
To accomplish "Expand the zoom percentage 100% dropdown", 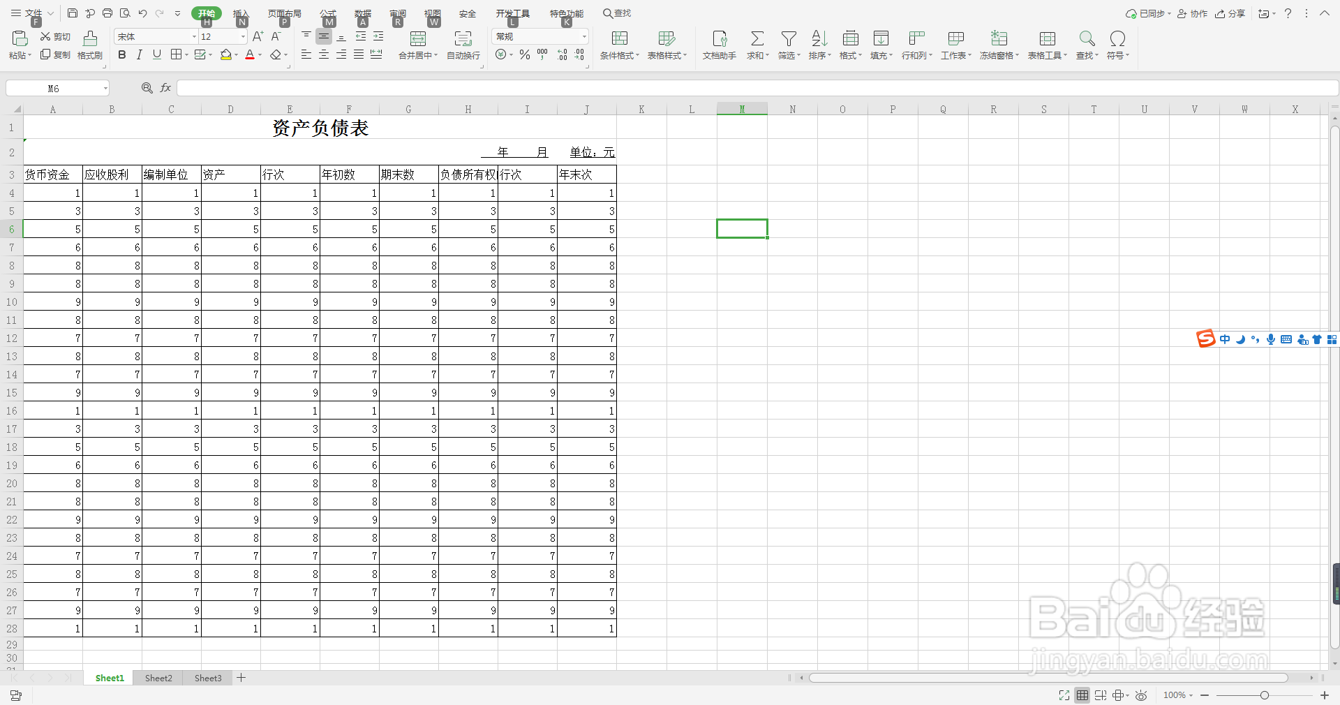I will (x=1191, y=695).
